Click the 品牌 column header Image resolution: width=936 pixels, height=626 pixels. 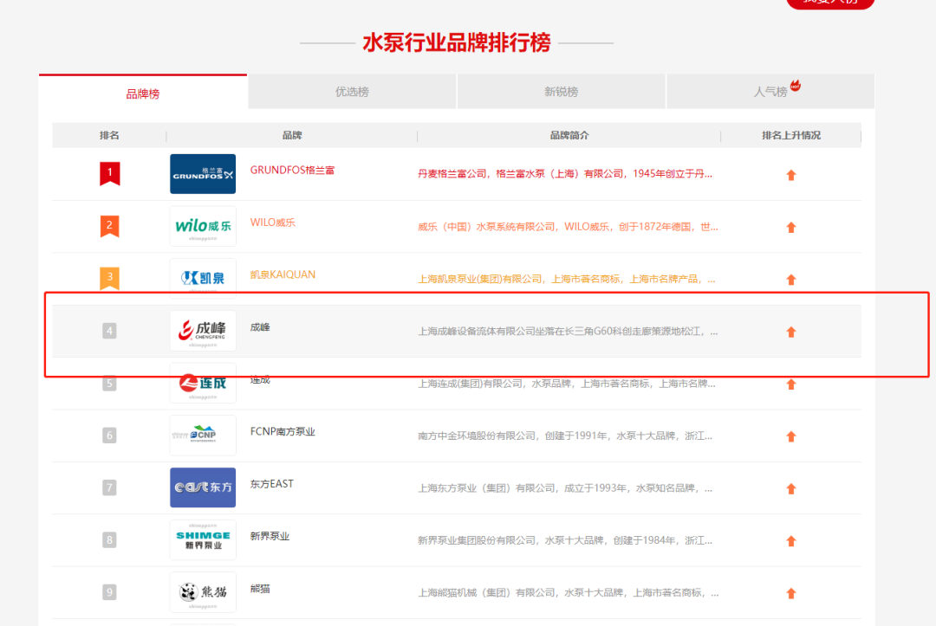(x=292, y=135)
